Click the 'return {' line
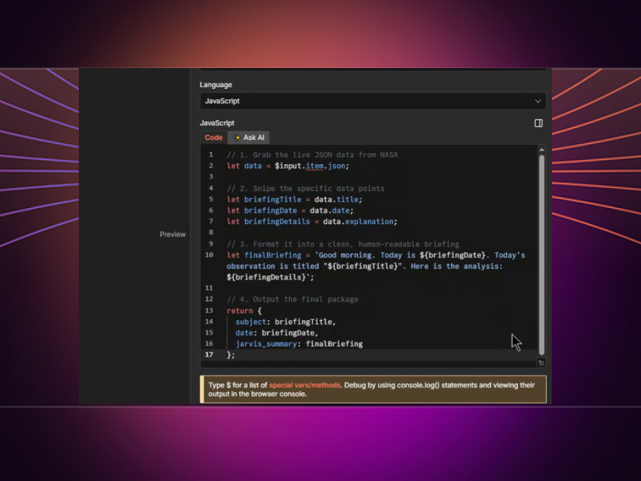This screenshot has height=481, width=641. pos(244,310)
